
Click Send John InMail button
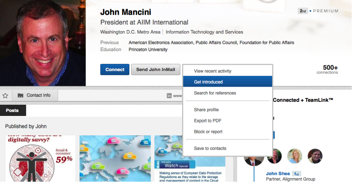tap(155, 70)
